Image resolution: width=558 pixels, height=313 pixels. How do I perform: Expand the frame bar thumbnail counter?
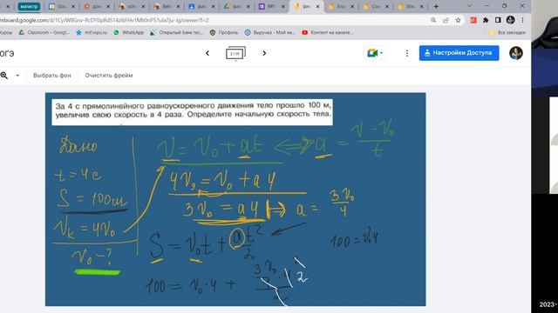(x=235, y=54)
